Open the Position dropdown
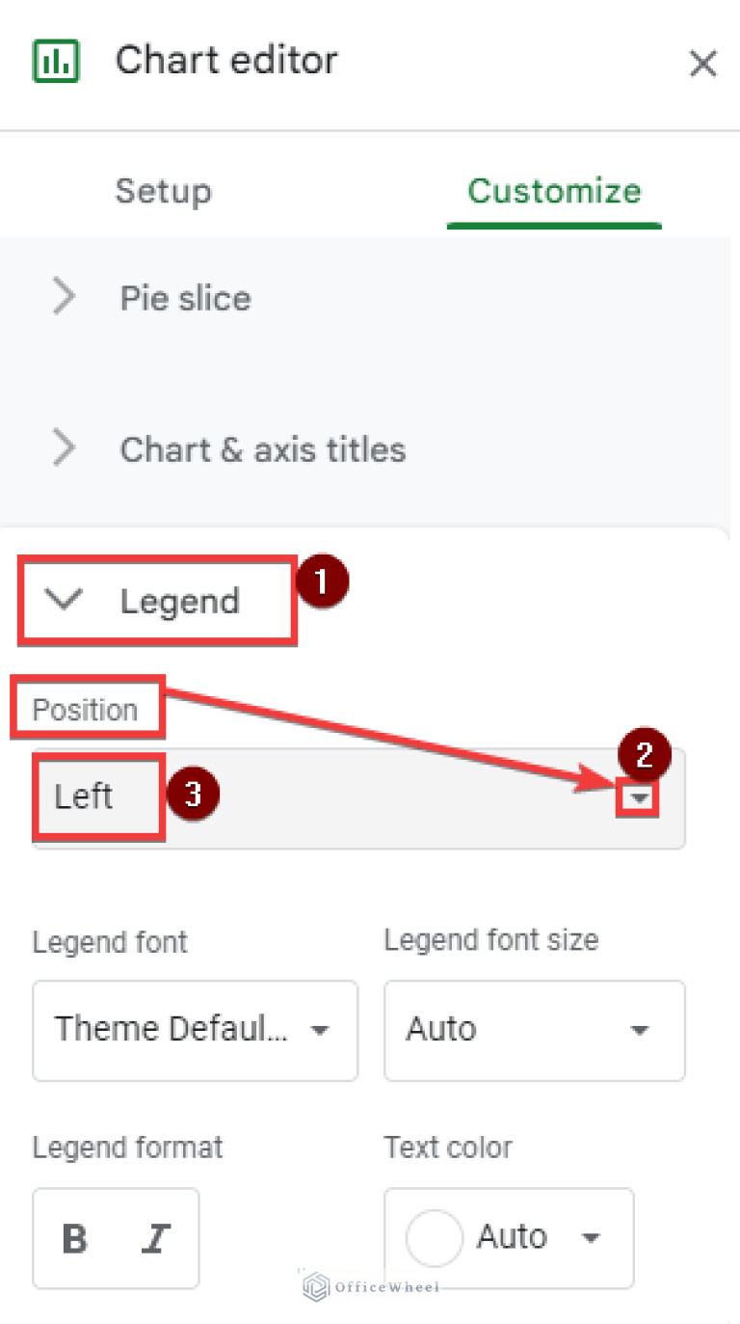This screenshot has height=1324, width=740. coord(638,797)
